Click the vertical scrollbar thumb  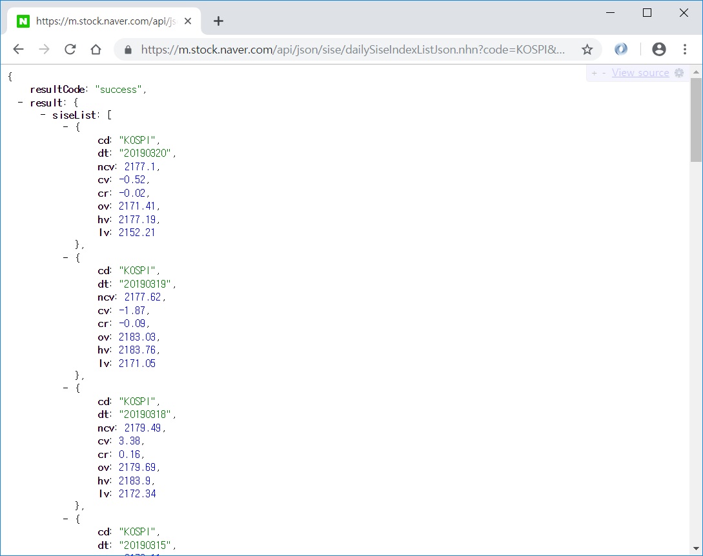[x=696, y=119]
